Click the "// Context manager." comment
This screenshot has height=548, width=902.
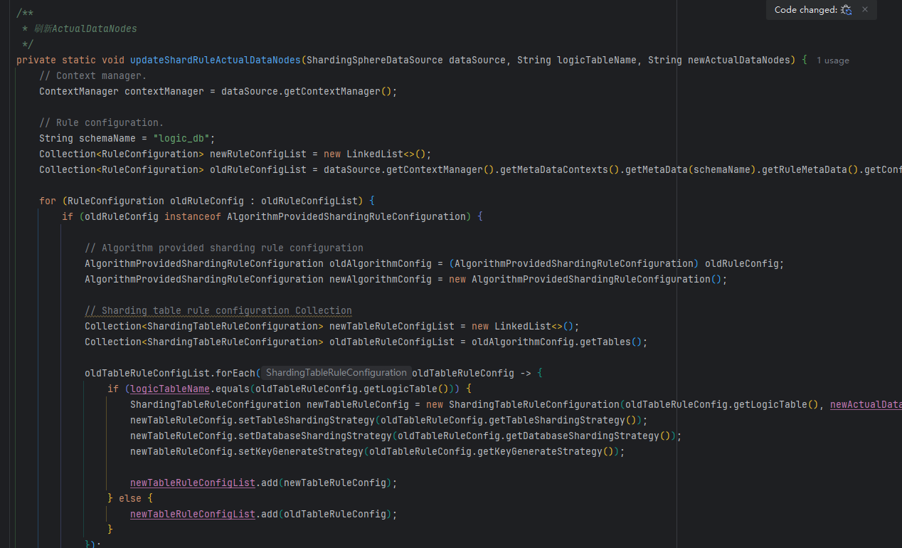(x=93, y=75)
